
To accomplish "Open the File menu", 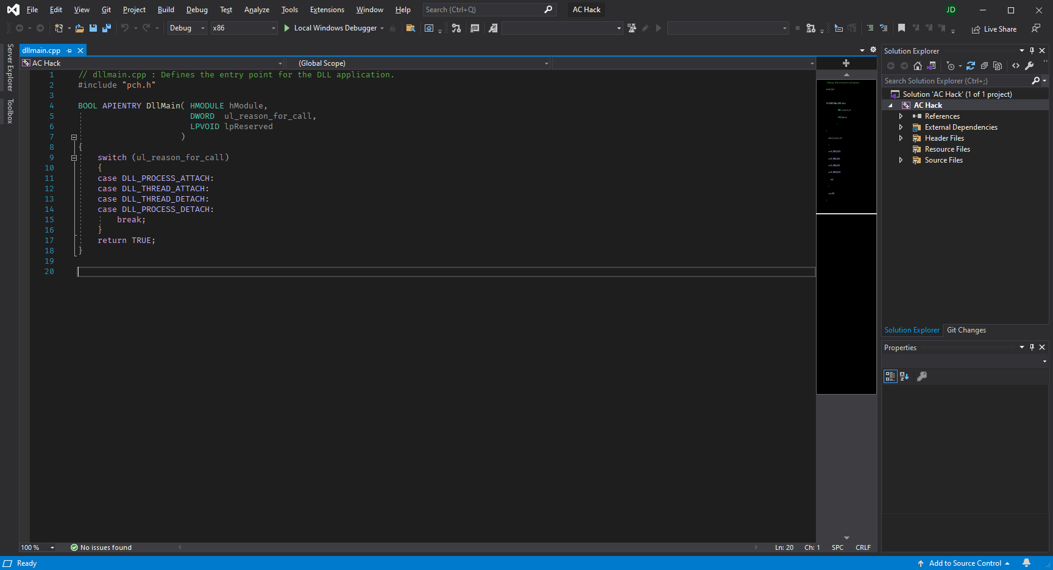I will tap(32, 10).
